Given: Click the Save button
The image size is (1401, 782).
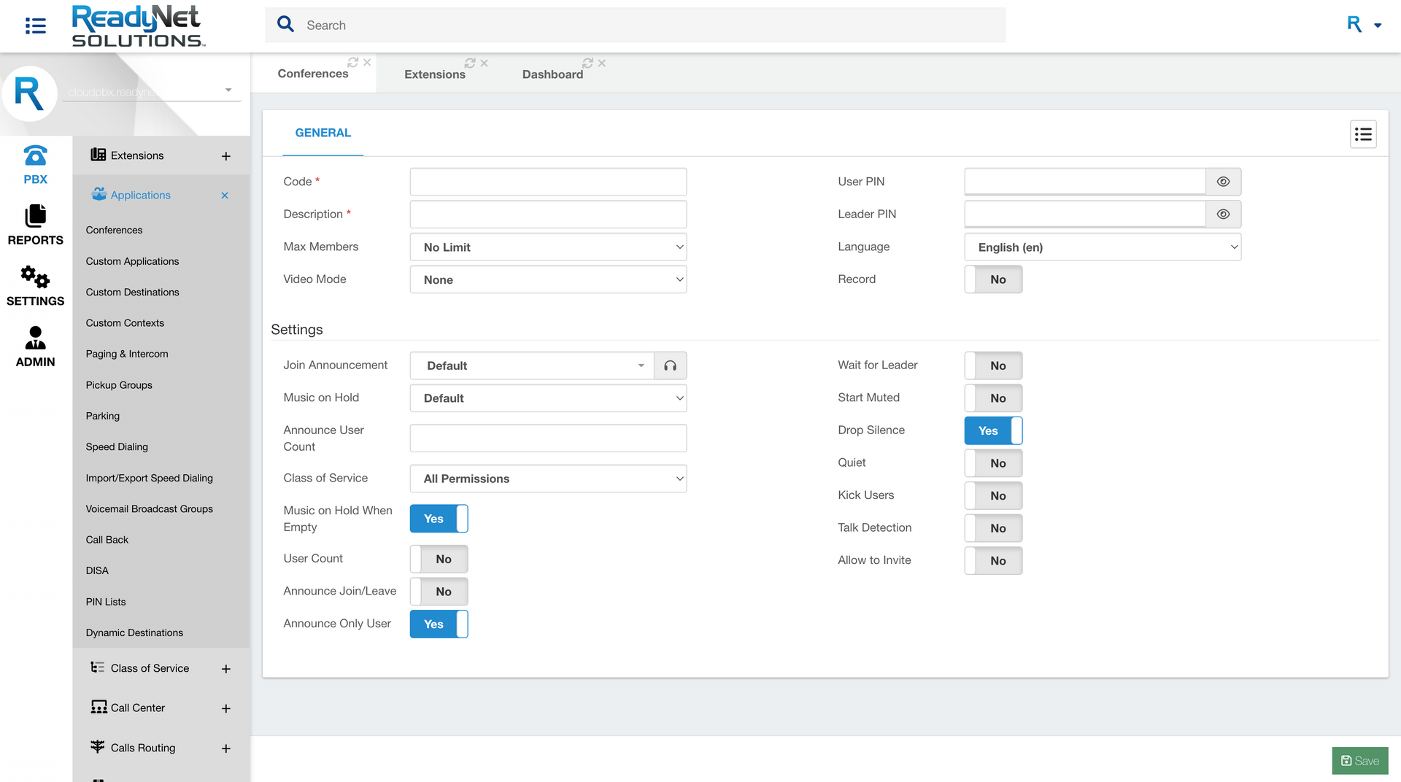Looking at the screenshot, I should pos(1360,760).
